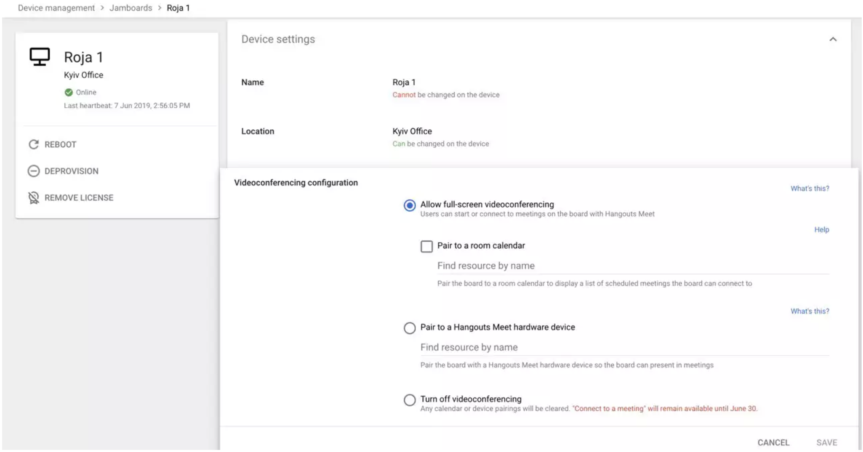
Task: Click the Roja 1 heading in sidebar card
Action: click(x=83, y=57)
